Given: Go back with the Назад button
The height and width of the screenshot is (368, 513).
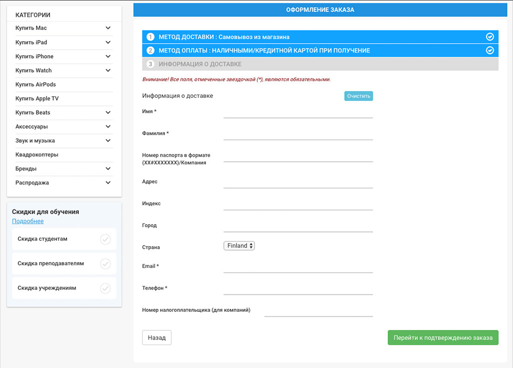Looking at the screenshot, I should [x=157, y=338].
